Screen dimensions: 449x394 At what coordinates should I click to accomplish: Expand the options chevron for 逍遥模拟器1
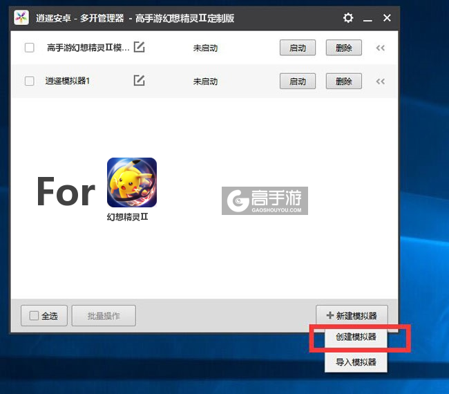point(381,82)
